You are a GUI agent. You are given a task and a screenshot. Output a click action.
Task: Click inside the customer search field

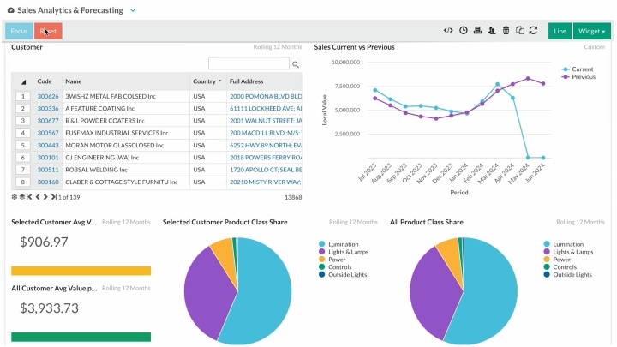249,63
